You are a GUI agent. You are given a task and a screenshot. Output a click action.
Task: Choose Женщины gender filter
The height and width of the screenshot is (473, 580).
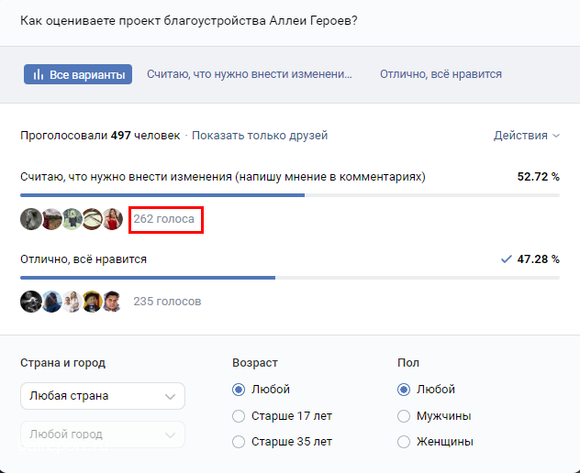(x=404, y=442)
